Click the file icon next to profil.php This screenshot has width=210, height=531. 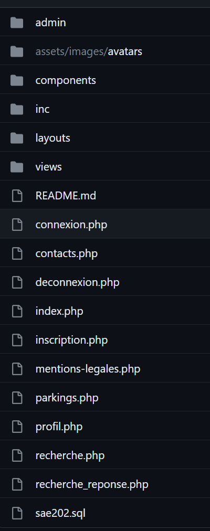[17, 427]
